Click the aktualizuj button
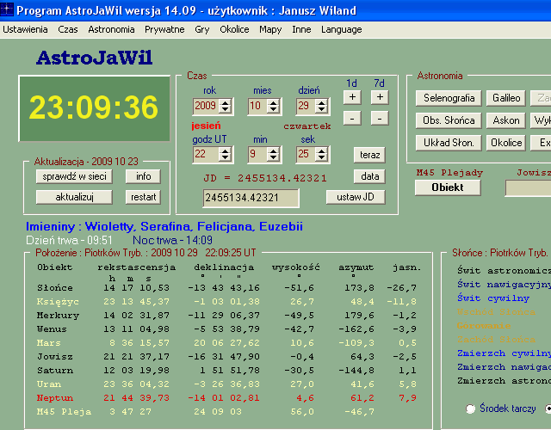This screenshot has height=430, width=551. [x=74, y=197]
